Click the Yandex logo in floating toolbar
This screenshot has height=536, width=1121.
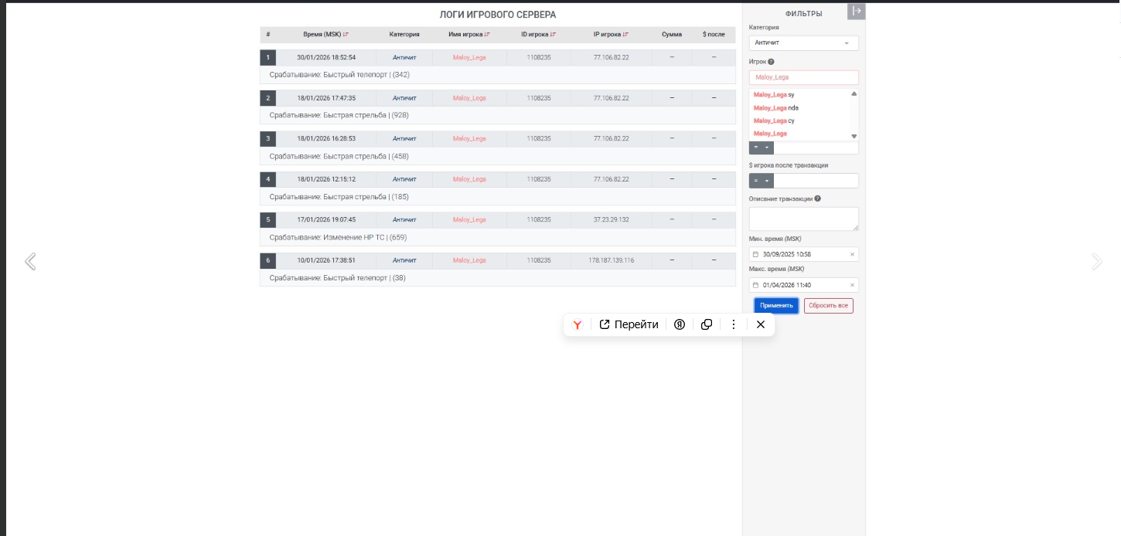tap(577, 325)
